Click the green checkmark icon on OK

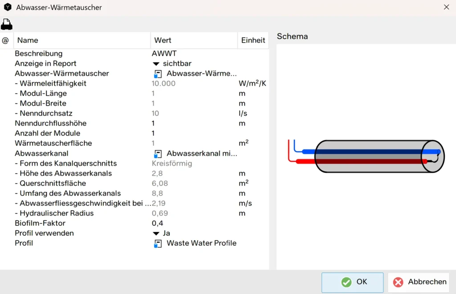tap(346, 282)
